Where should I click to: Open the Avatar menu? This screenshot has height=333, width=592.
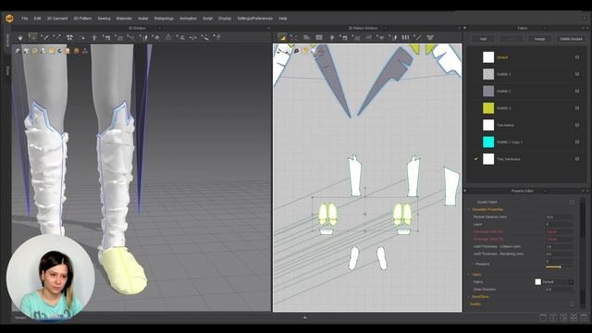tap(143, 18)
